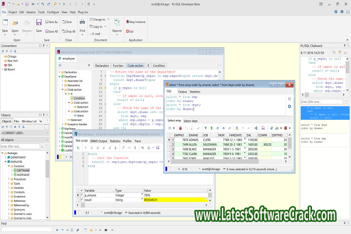Image resolution: width=351 pixels, height=234 pixels.
Task: Click Save As in the ribbon
Action: 52,22
